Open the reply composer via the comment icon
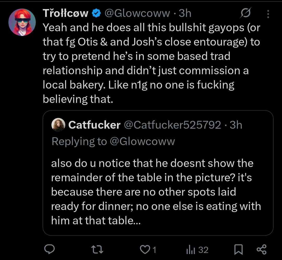 49,250
